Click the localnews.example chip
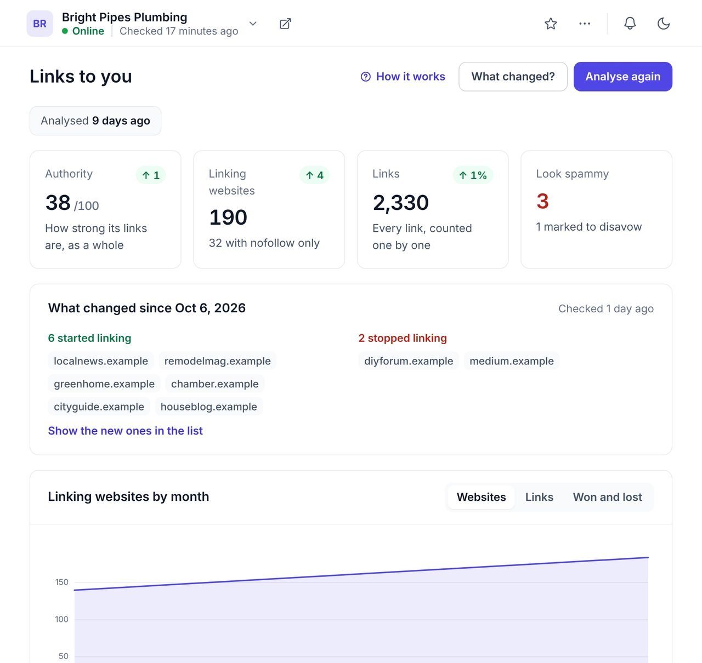This screenshot has width=702, height=663. click(x=101, y=361)
